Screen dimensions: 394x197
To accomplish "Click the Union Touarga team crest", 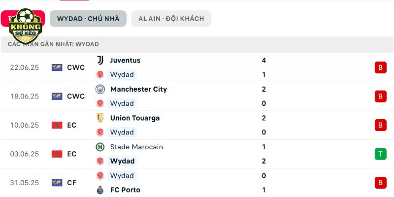I will 100,118.
